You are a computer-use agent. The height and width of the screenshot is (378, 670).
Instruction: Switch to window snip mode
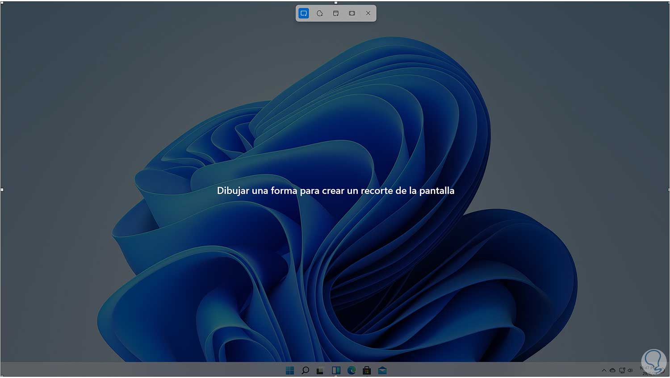(x=336, y=13)
